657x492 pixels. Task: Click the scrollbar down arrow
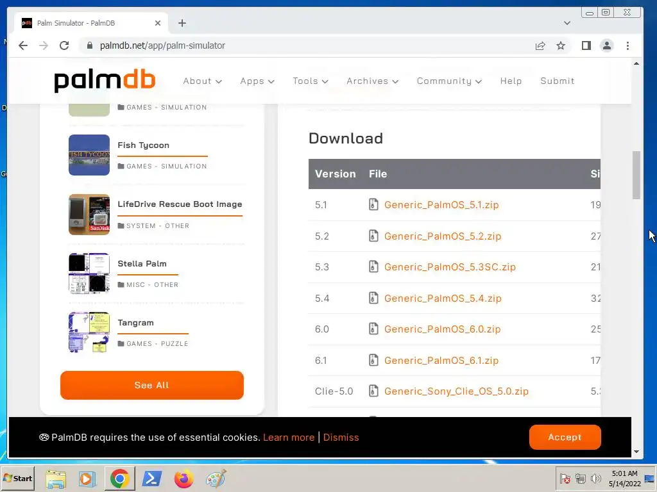tap(636, 452)
